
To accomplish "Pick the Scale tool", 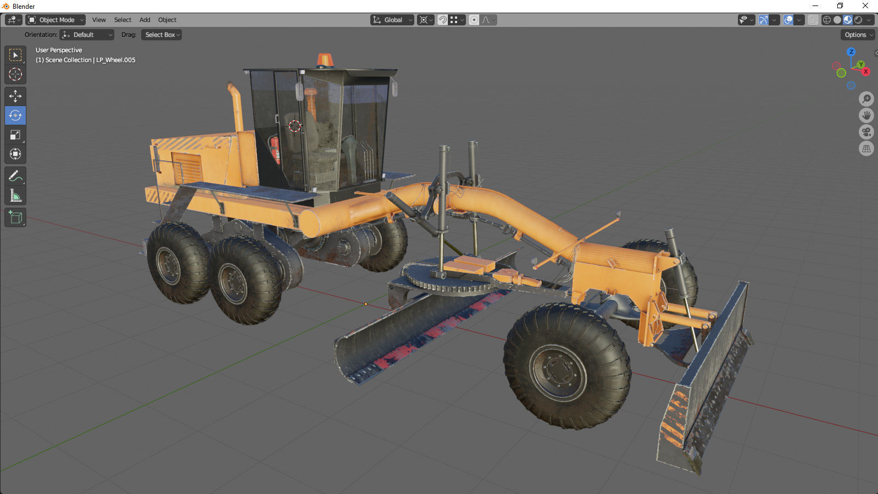I will [15, 135].
